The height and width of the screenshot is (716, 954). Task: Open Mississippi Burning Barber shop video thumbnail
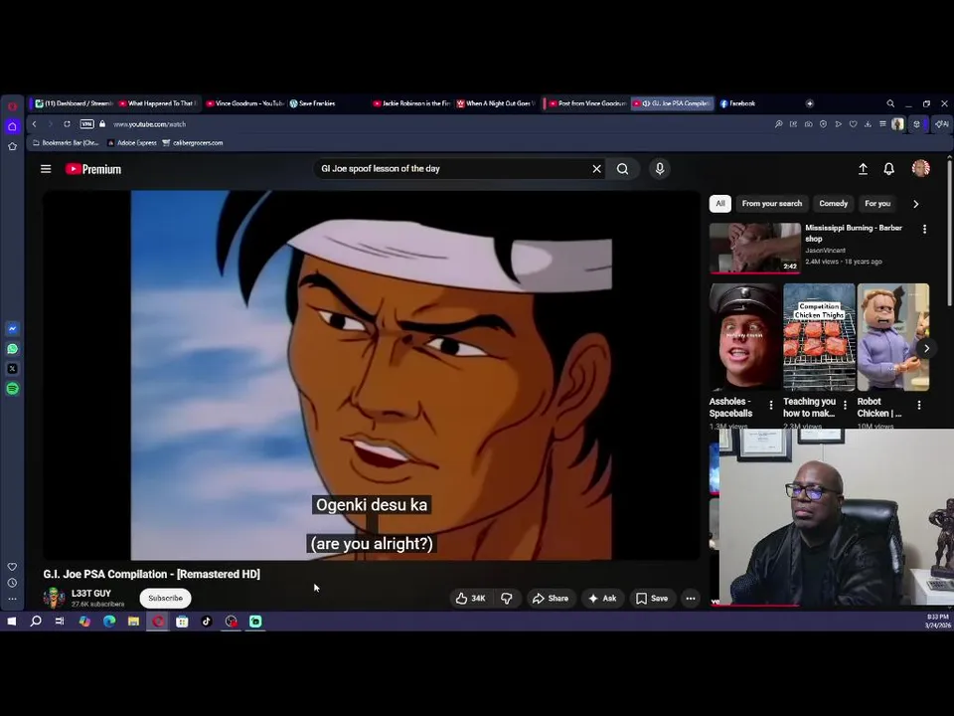(754, 248)
